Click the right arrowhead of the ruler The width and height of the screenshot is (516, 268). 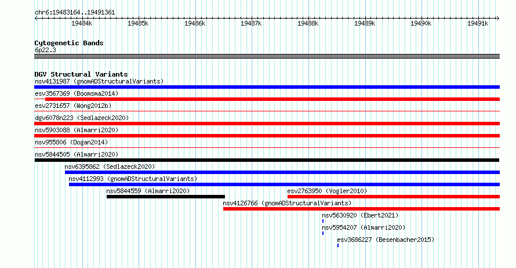(x=498, y=19)
